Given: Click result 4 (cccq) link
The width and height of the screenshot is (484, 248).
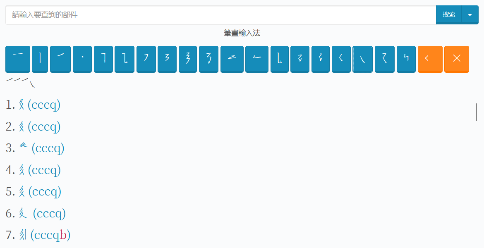Looking at the screenshot, I should pyautogui.click(x=39, y=170).
